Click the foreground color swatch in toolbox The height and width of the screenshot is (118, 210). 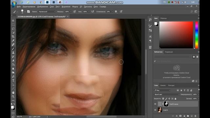(x=12, y=107)
